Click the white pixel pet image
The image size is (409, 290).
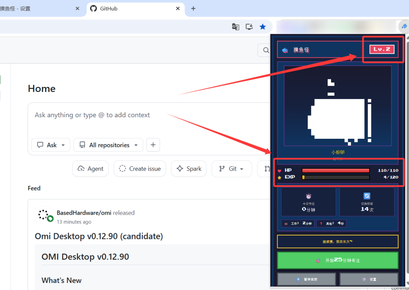(339, 112)
